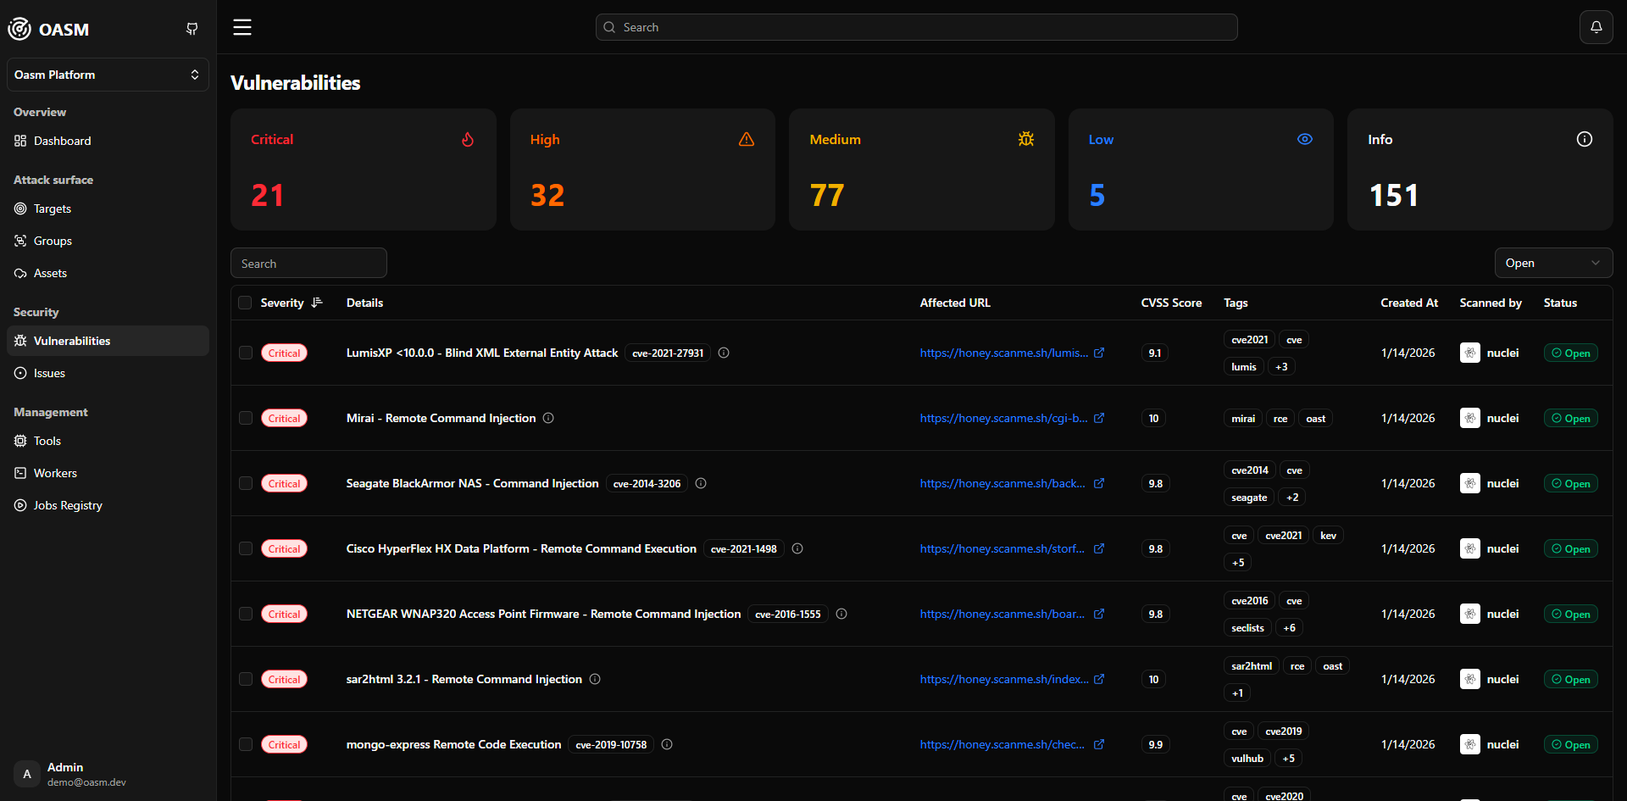
Task: Show info for sar2html 3.2.1 row
Action: click(595, 679)
